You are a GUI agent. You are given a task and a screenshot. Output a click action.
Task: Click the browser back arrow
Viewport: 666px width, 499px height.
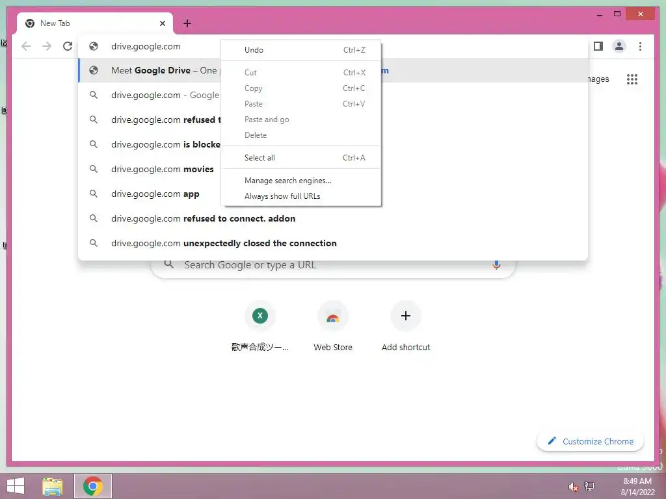point(26,46)
